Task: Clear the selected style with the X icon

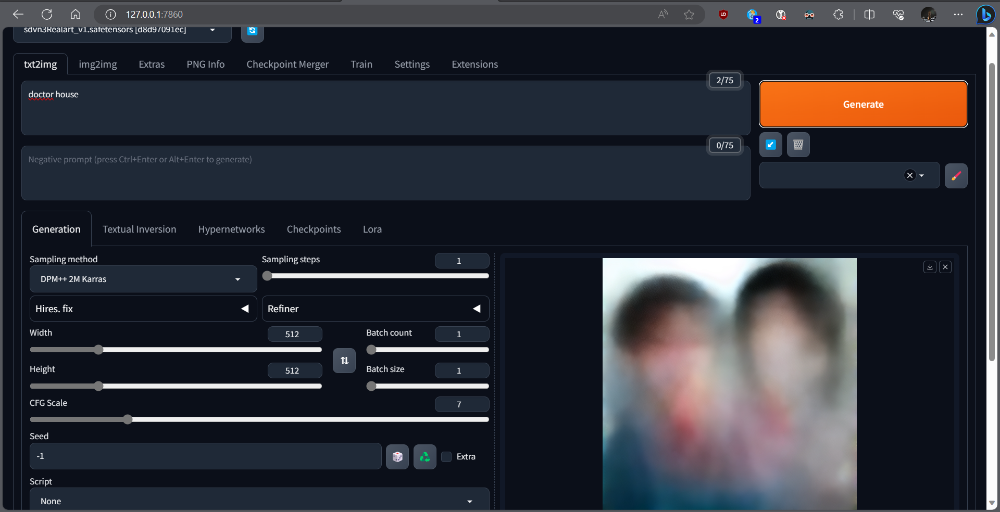Action: [x=909, y=175]
